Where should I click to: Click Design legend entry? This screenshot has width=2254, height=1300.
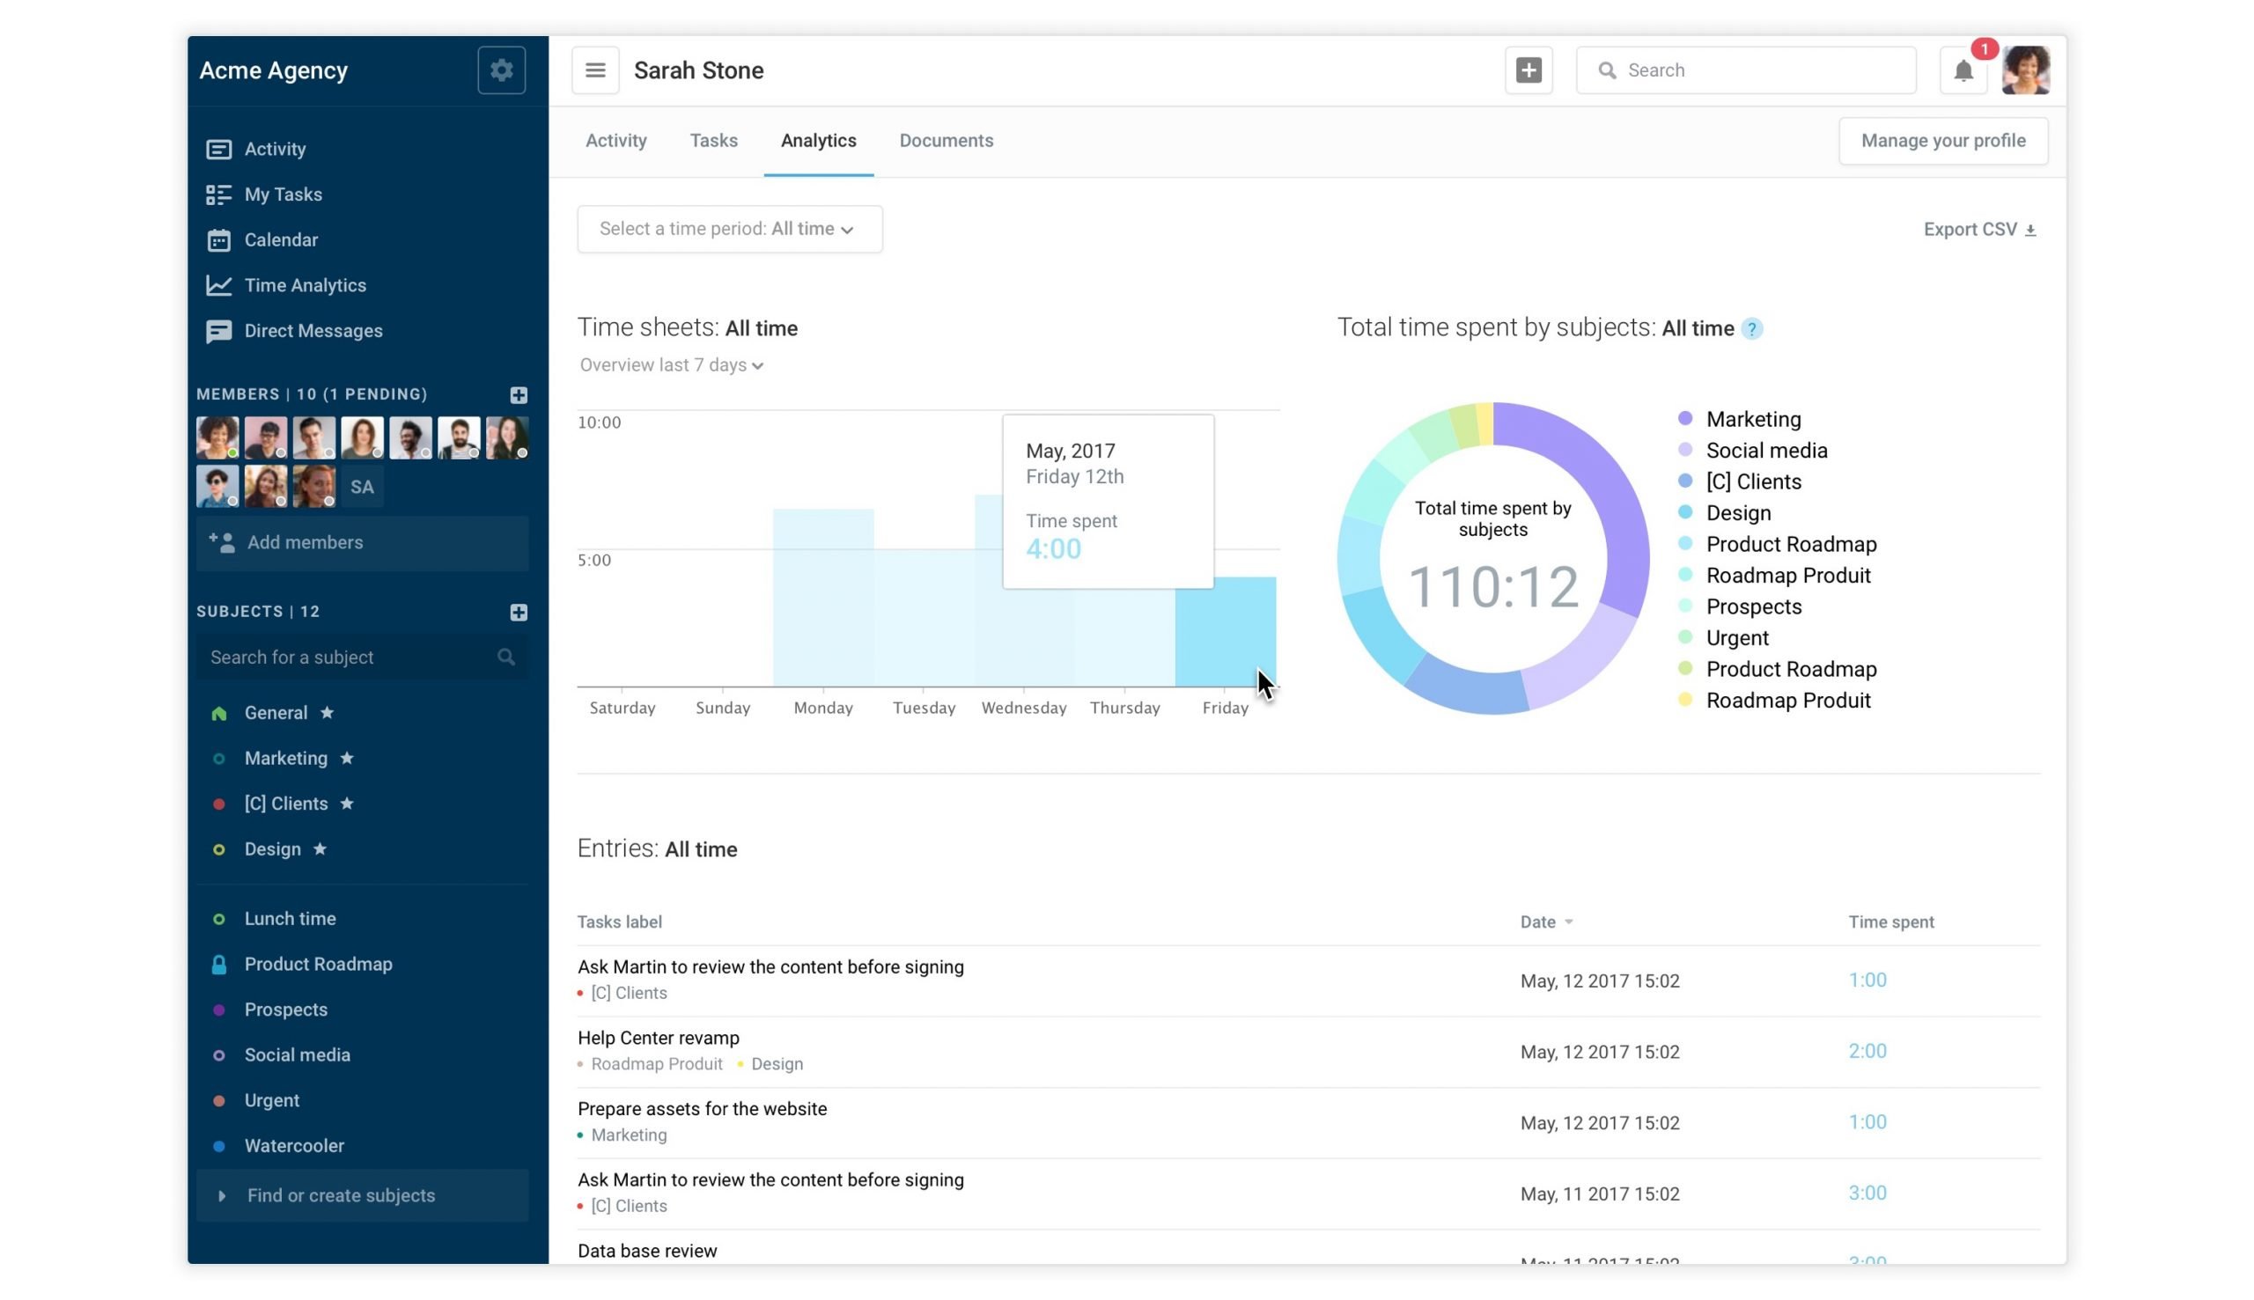pyautogui.click(x=1725, y=512)
